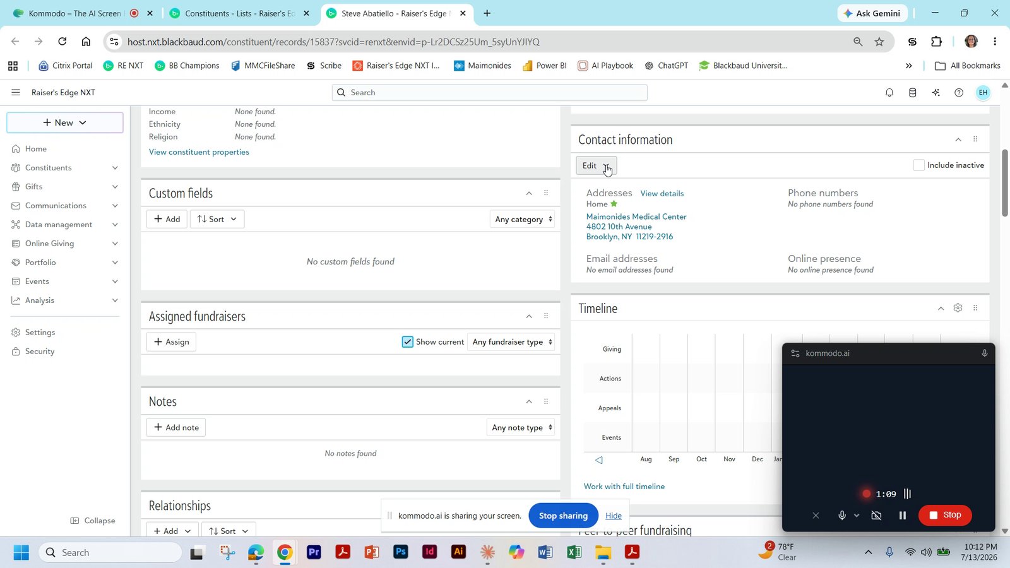This screenshot has width=1010, height=568.
Task: Toggle the Show current checkbox
Action: click(408, 342)
